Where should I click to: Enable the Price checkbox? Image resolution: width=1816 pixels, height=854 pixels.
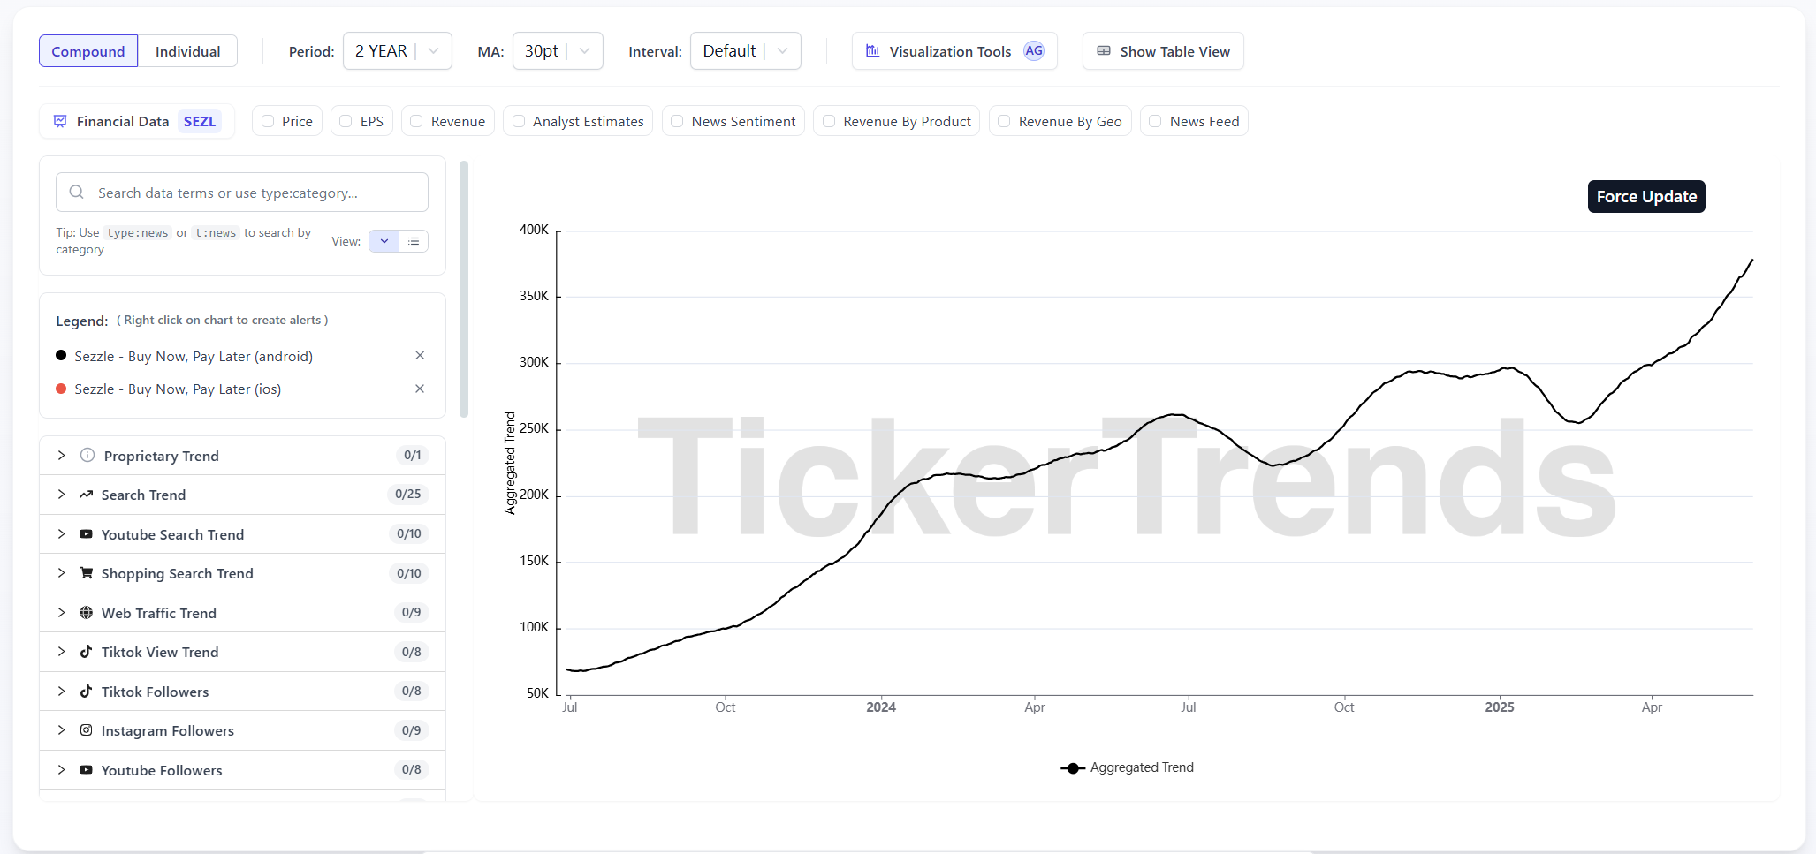pyautogui.click(x=268, y=121)
